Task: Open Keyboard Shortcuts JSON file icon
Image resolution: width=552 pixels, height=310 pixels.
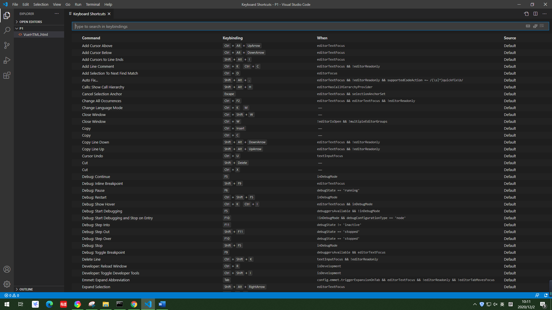Action: [x=526, y=14]
